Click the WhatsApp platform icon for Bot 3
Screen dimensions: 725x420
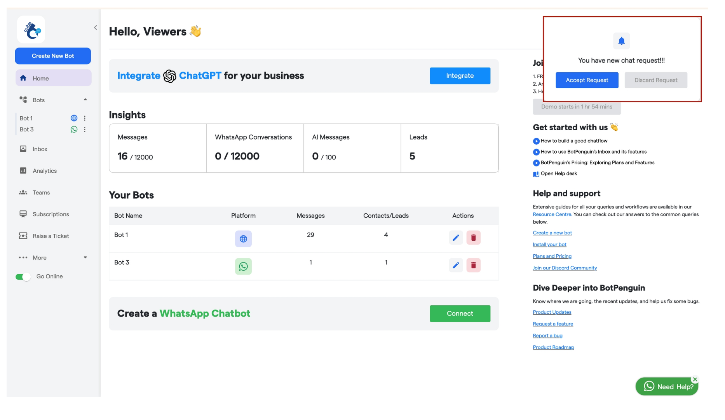[243, 266]
